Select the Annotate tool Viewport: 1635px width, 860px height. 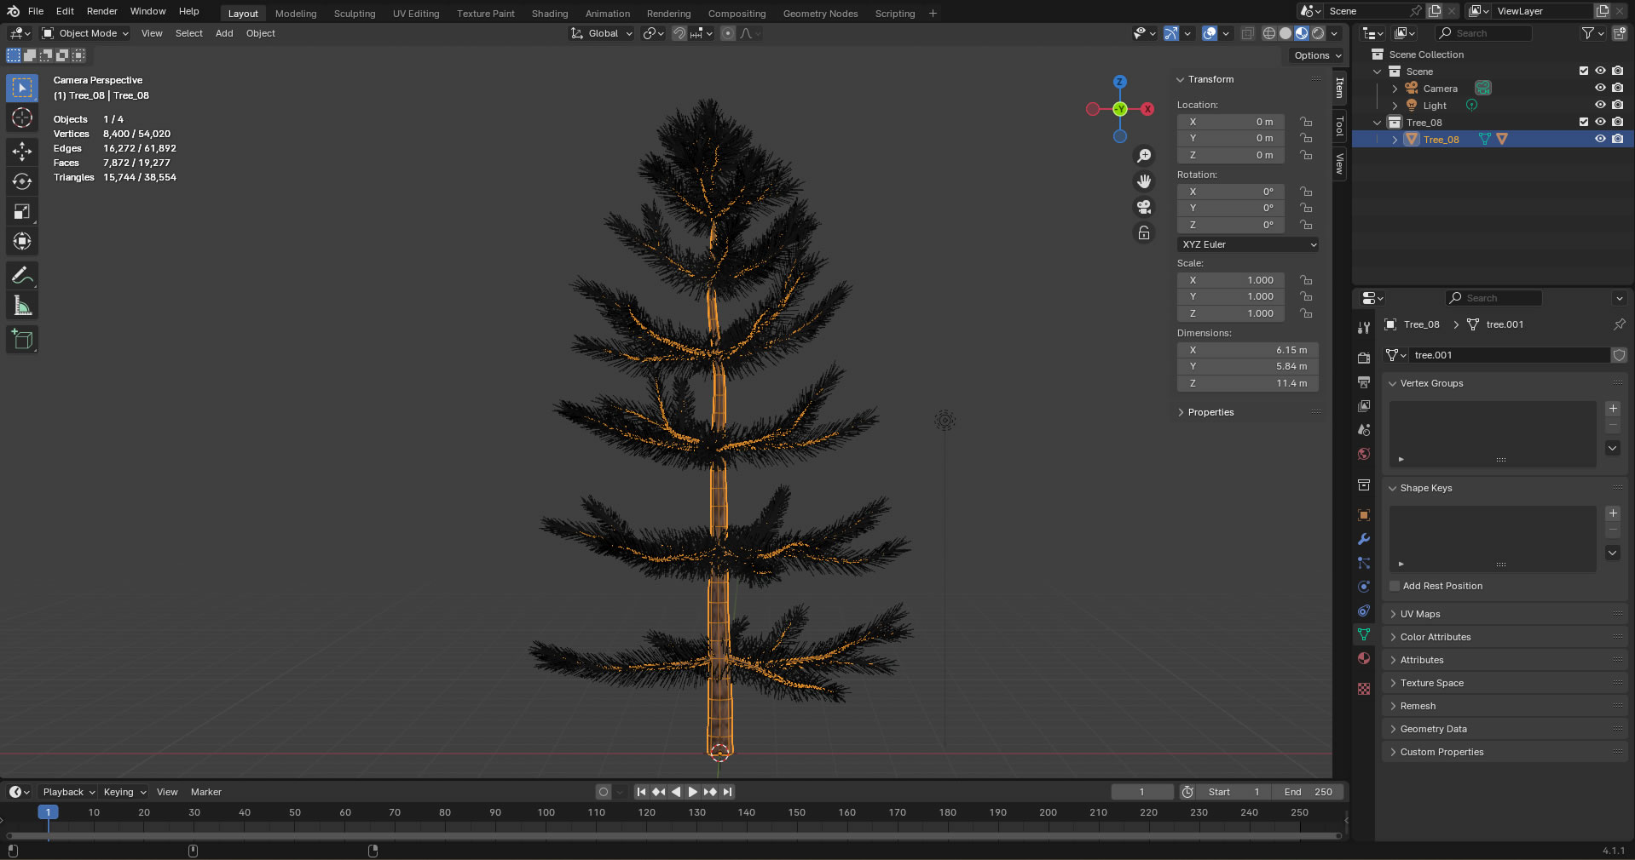pyautogui.click(x=22, y=275)
